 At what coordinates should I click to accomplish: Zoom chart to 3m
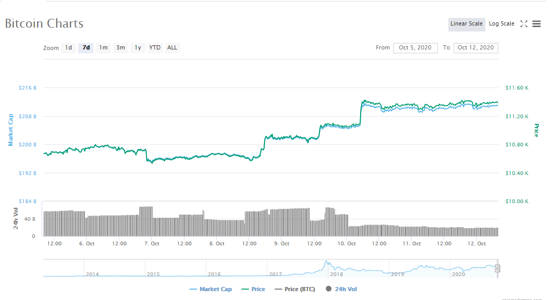(120, 48)
